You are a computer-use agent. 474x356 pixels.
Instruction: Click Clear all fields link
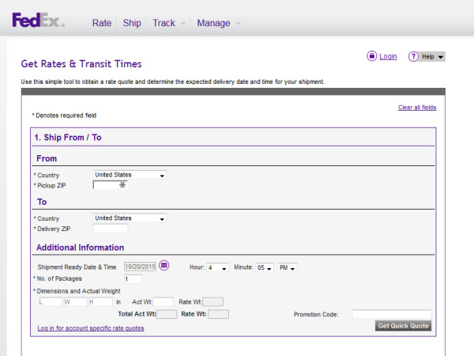(x=417, y=108)
